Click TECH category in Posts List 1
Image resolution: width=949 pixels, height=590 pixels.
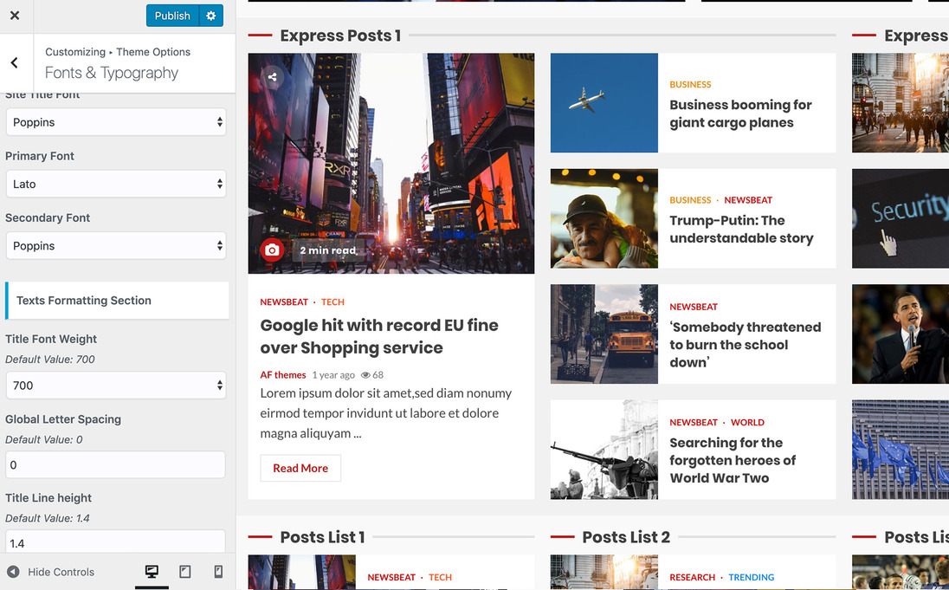click(x=440, y=578)
